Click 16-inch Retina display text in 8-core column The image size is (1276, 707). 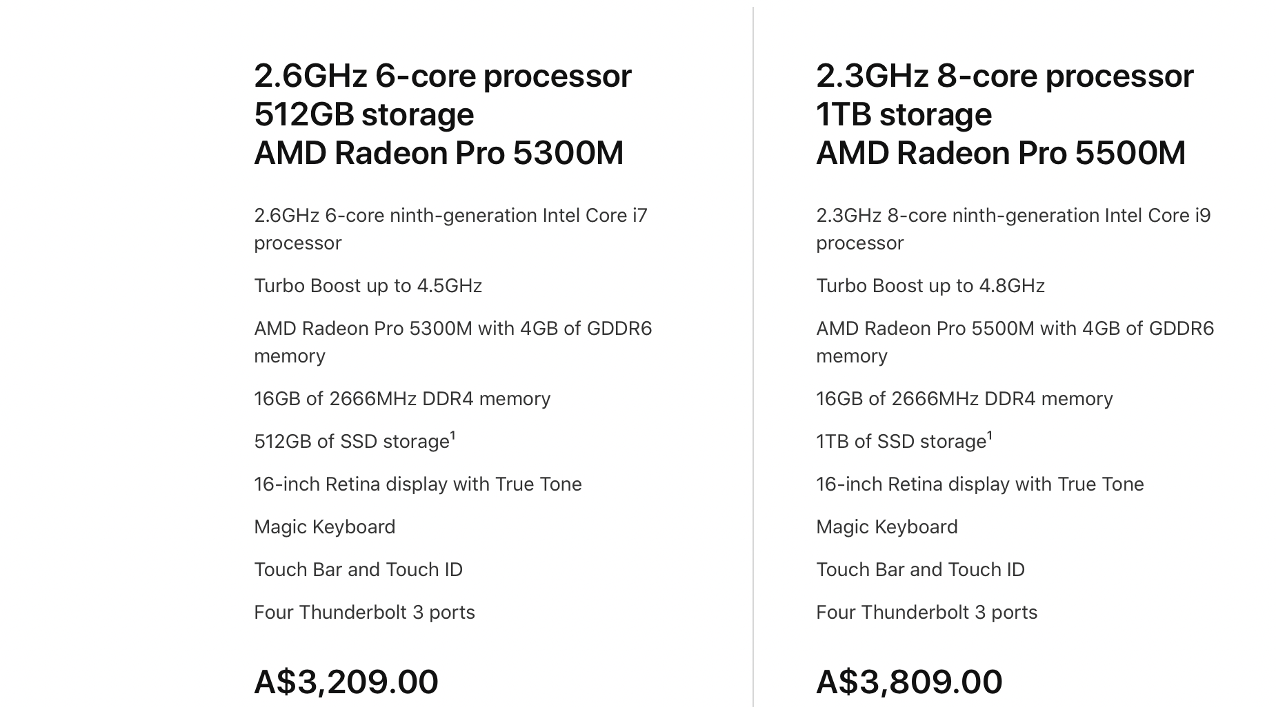(x=979, y=484)
